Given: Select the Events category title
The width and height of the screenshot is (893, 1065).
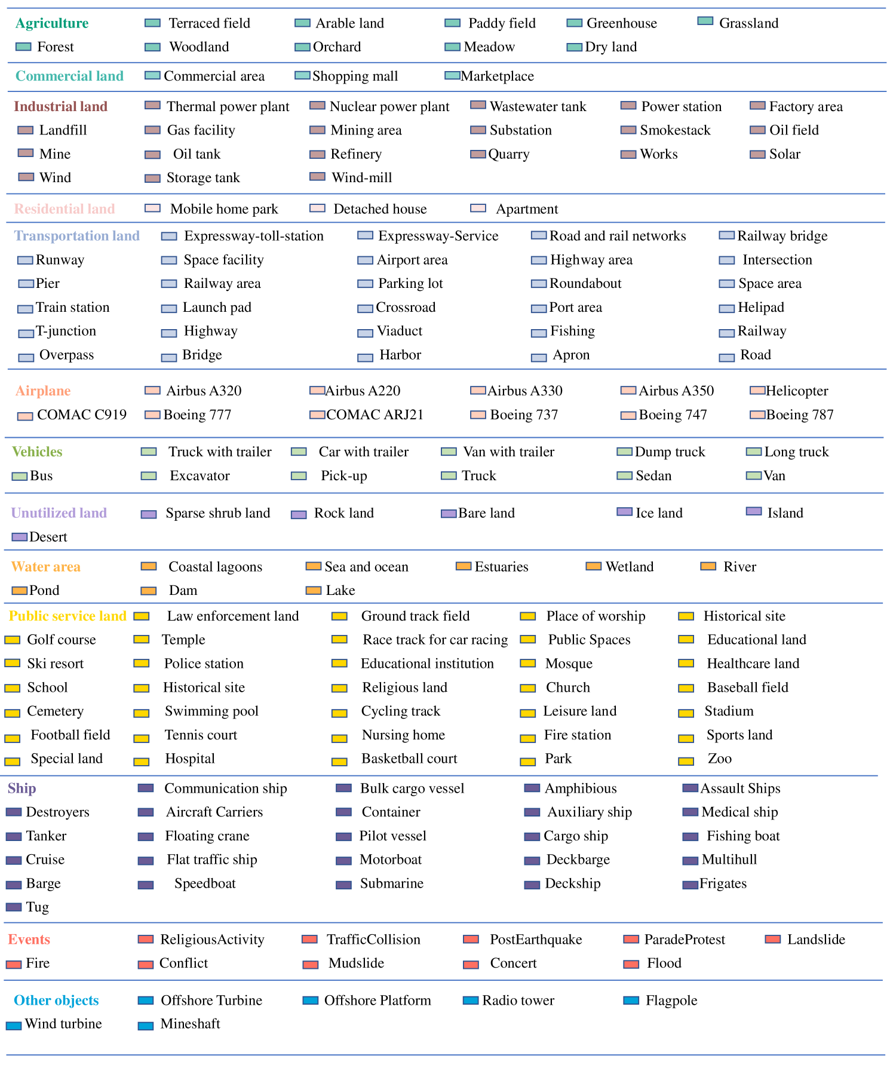Looking at the screenshot, I should pos(29,940).
